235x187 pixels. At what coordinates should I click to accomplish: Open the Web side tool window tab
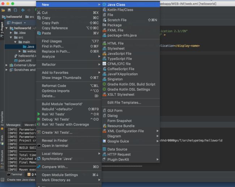point(2,140)
